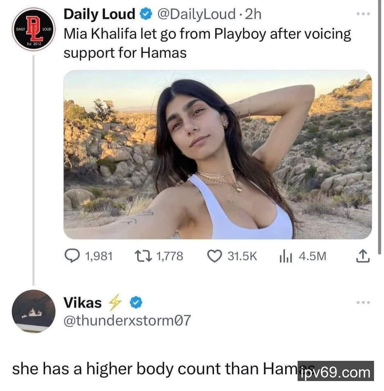Click the scrollbar at the right edge
This screenshot has width=384, height=391.
(380, 127)
